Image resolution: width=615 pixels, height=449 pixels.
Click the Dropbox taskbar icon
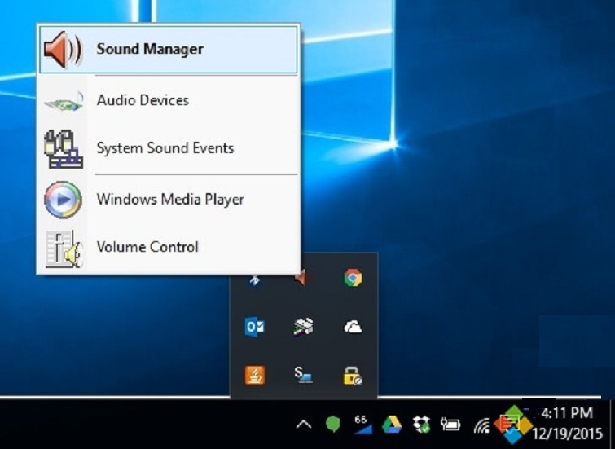tap(421, 425)
